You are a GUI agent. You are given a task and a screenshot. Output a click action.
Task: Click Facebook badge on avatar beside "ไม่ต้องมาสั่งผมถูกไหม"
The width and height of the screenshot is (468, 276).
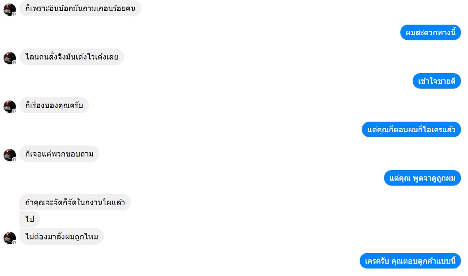coord(14,242)
